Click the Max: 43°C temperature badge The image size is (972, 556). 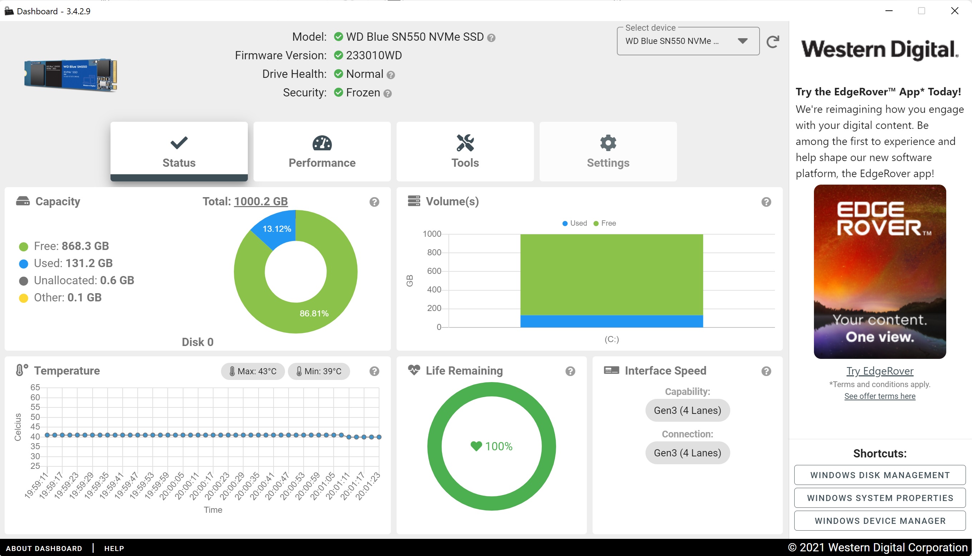pos(253,371)
